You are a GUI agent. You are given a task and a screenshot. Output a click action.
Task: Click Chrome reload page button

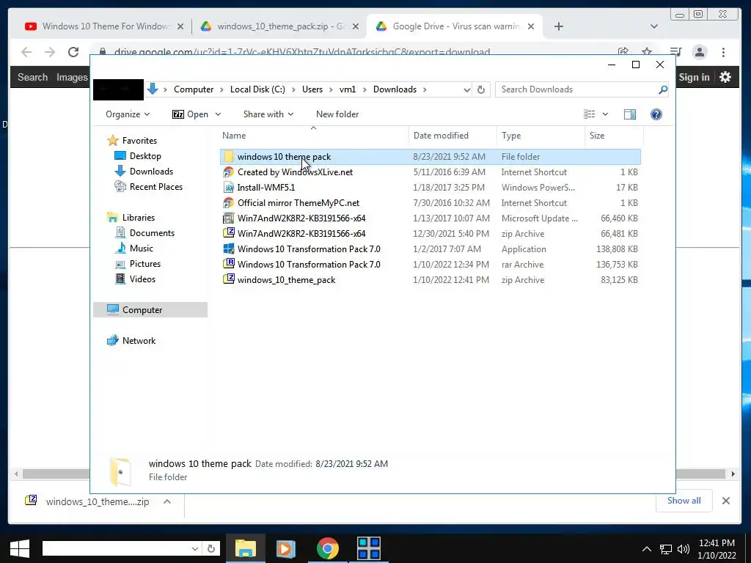pyautogui.click(x=73, y=52)
